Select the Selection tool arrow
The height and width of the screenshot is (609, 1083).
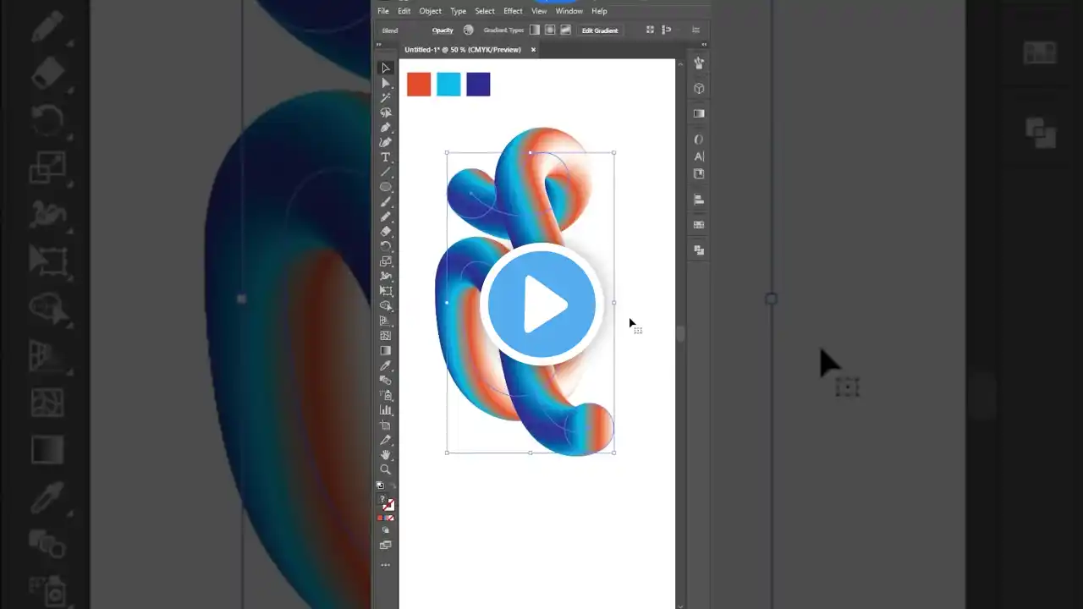point(386,68)
